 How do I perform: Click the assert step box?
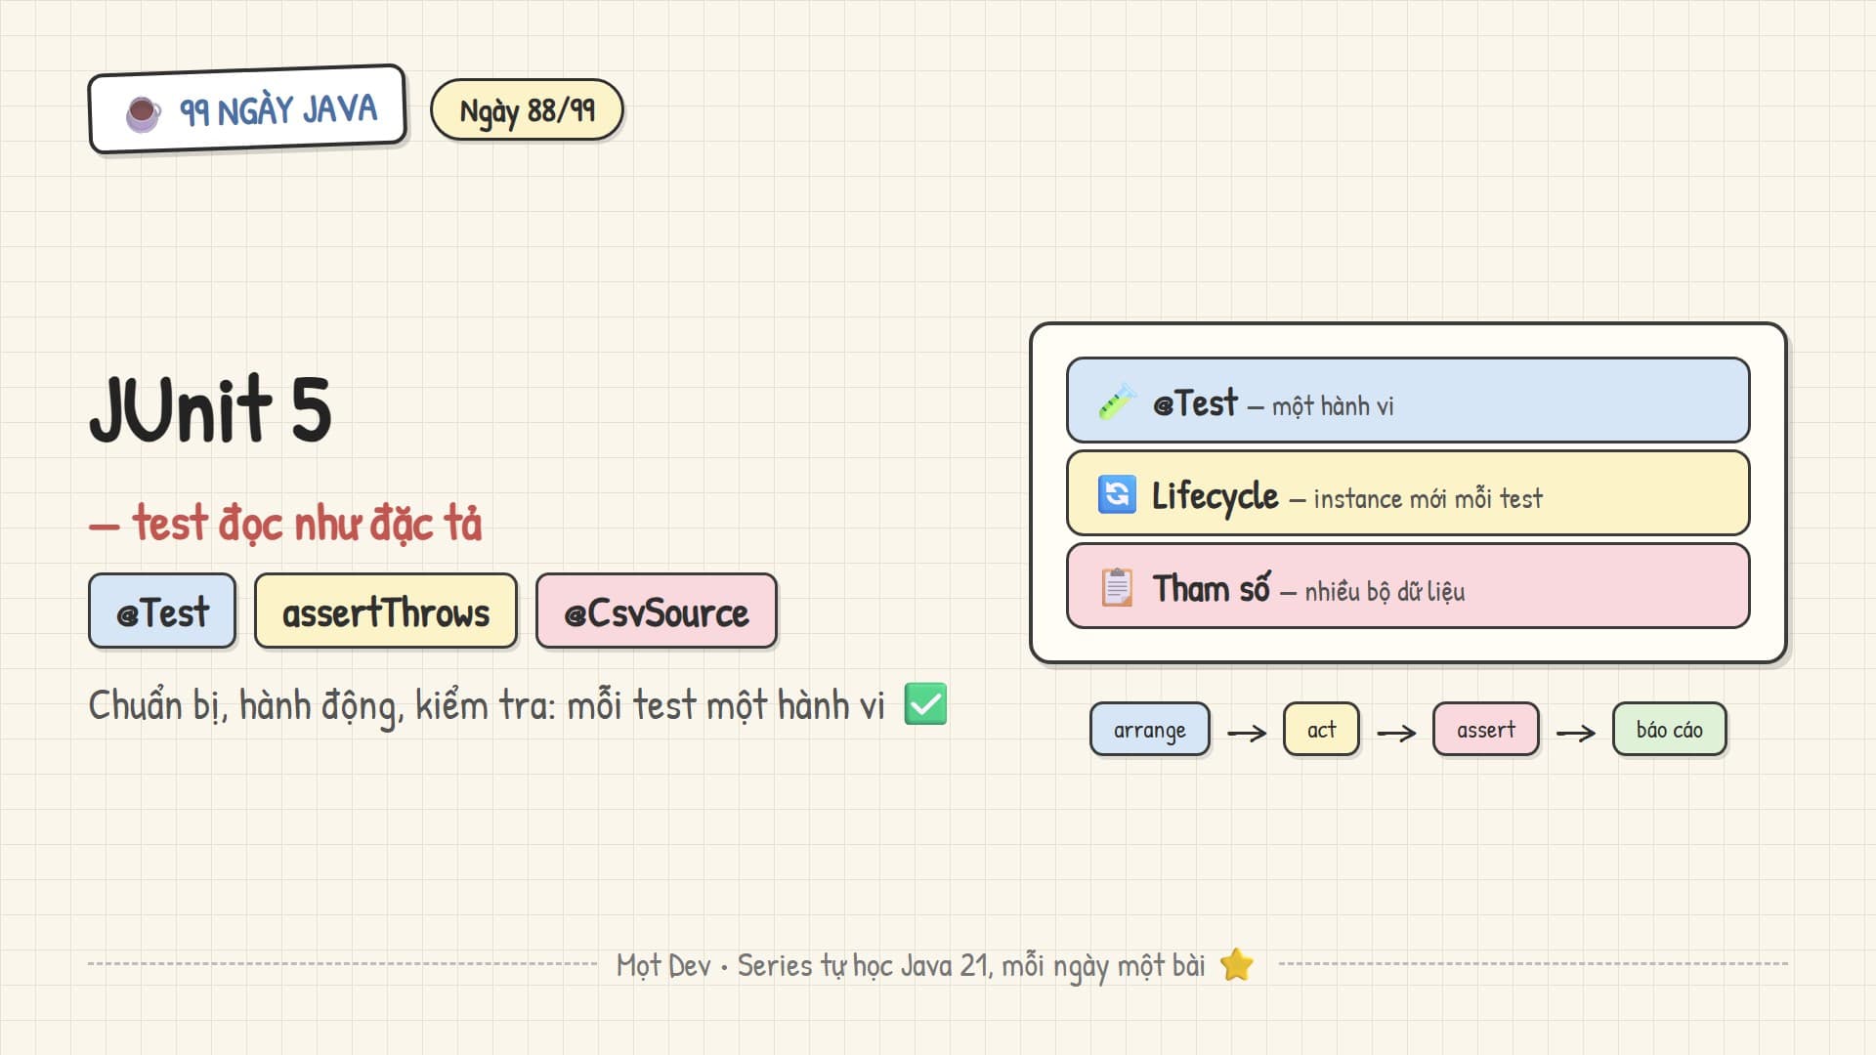[1486, 730]
